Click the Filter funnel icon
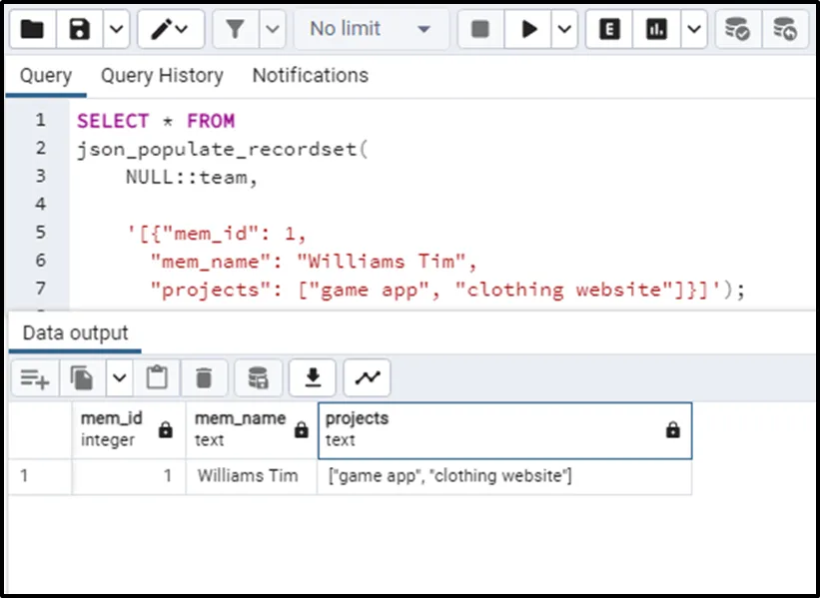Screen dimensions: 820x598 tap(236, 30)
